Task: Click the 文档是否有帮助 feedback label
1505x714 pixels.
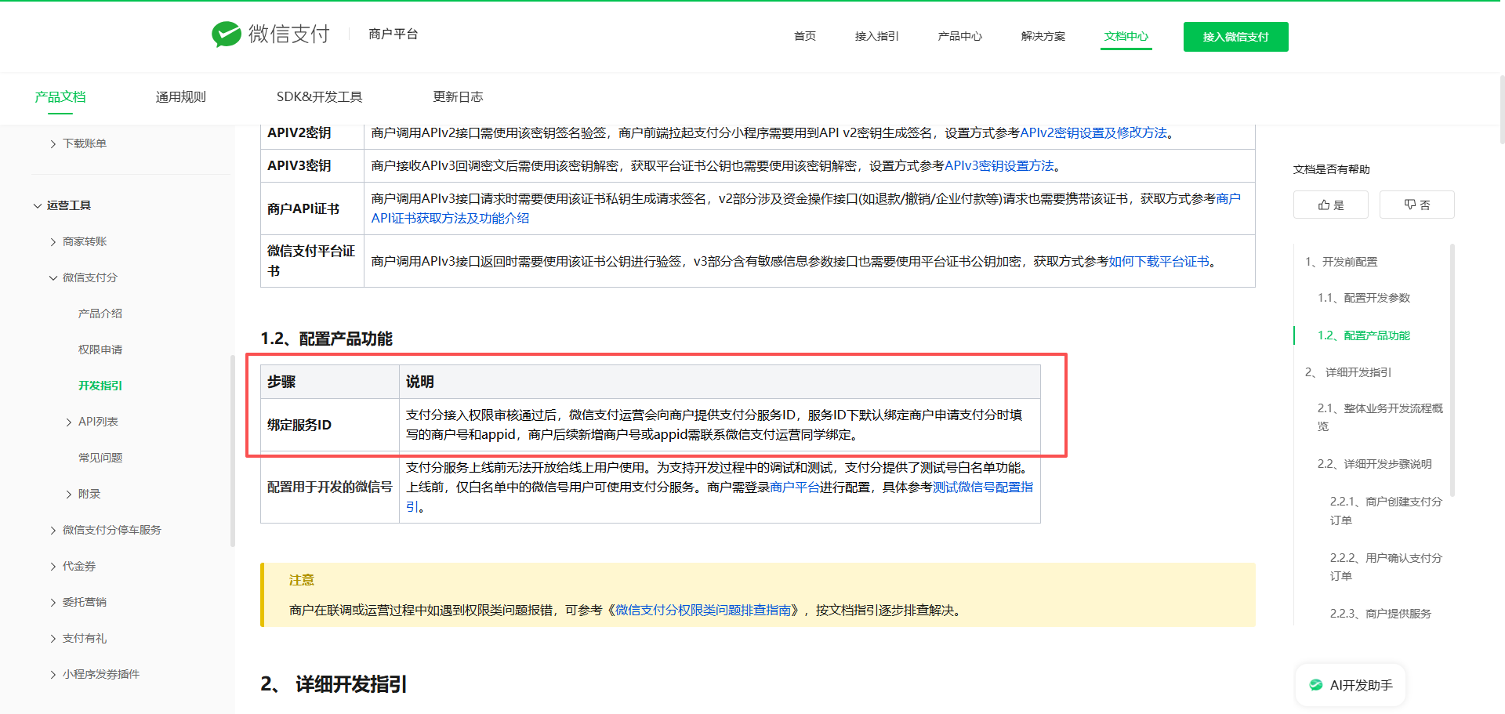Action: pyautogui.click(x=1332, y=169)
